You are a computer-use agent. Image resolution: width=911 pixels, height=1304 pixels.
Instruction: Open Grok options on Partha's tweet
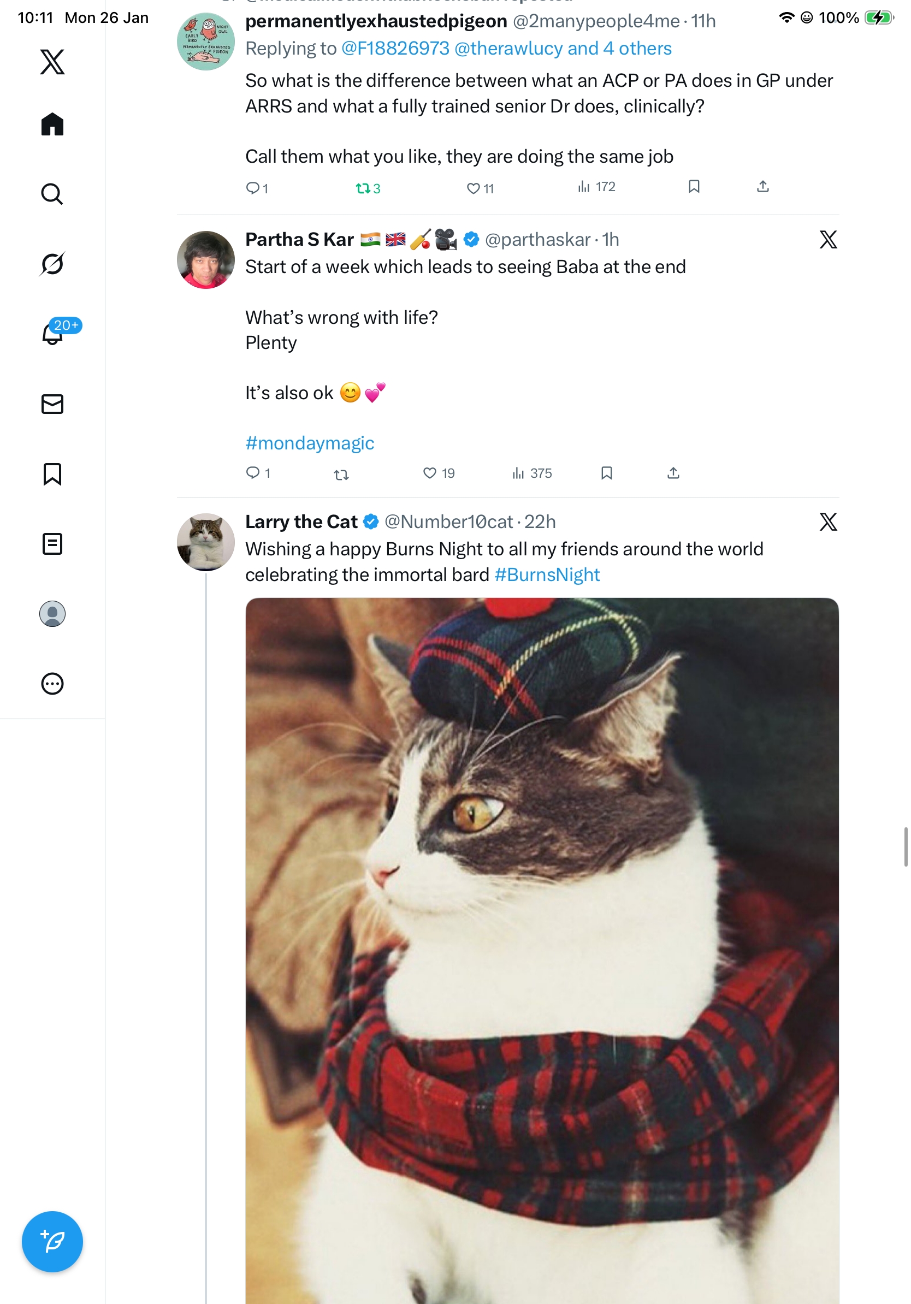(828, 240)
